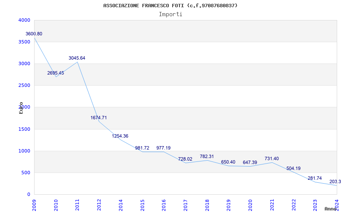341x213 pixels.
Task: Click the partly cut 203.3 data label
Action: pos(335,182)
